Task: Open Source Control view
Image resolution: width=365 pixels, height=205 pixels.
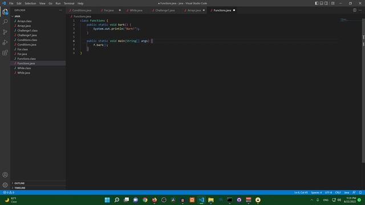Action: coord(5,32)
